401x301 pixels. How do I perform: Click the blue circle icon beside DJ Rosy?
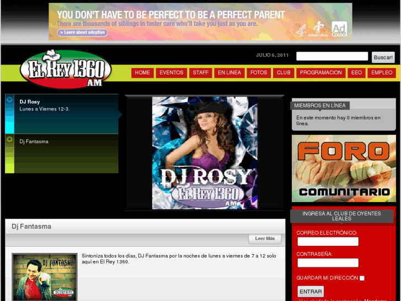[x=9, y=99]
